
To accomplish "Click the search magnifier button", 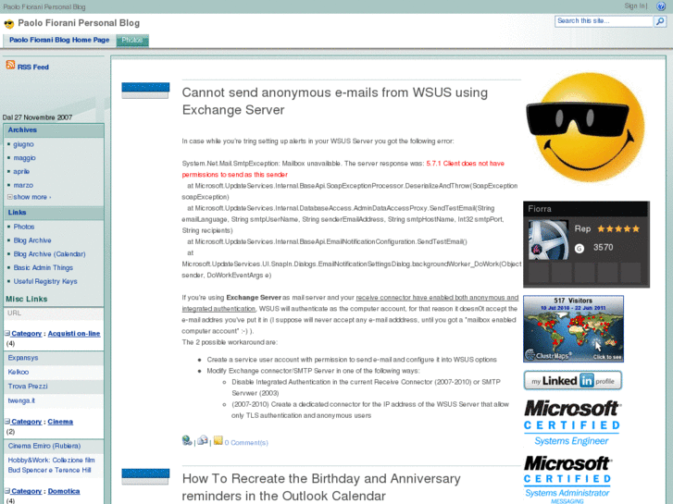I will pos(659,21).
